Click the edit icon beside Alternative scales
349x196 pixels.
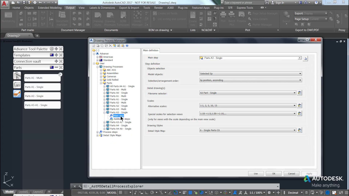click(x=300, y=105)
